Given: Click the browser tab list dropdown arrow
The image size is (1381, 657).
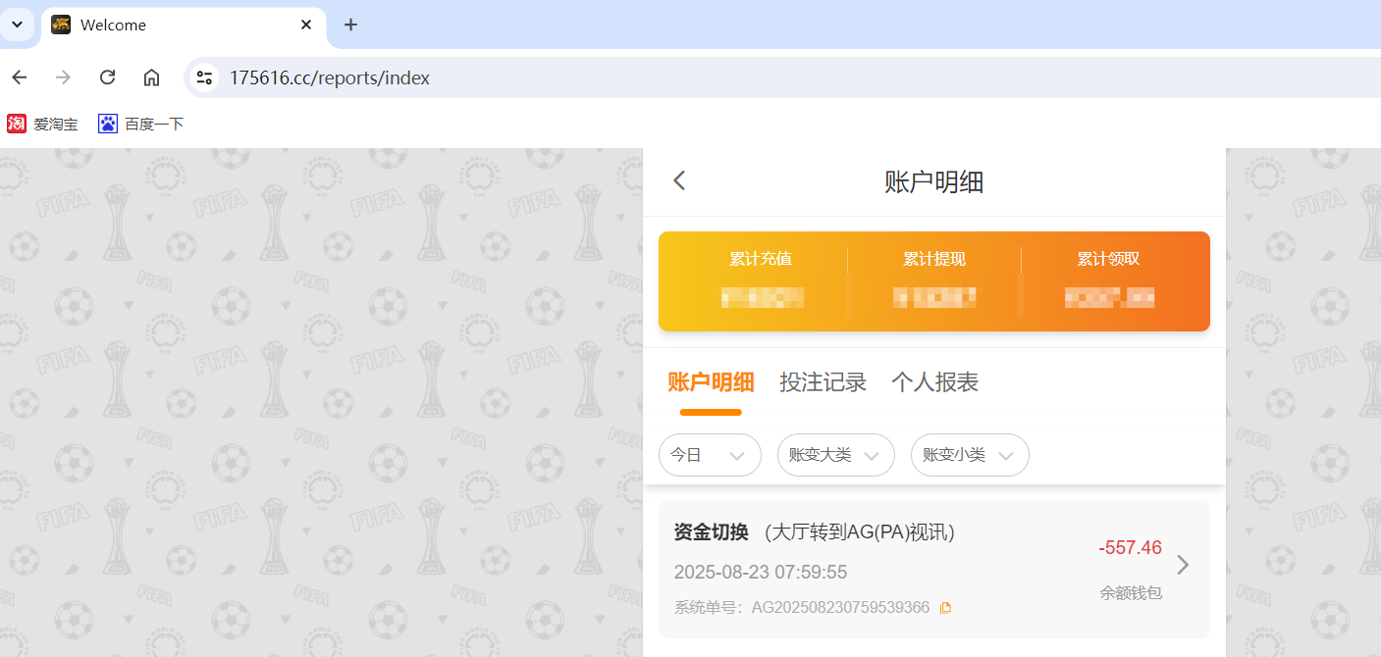Looking at the screenshot, I should [x=18, y=25].
